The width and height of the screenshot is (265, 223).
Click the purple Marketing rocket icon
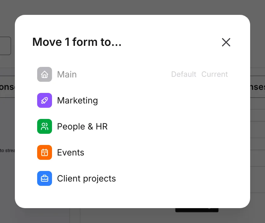click(x=45, y=100)
